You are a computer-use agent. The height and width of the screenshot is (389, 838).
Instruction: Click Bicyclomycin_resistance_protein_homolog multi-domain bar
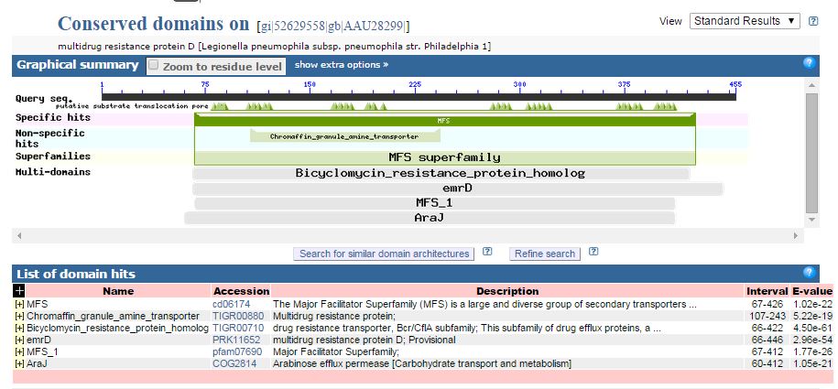pos(440,173)
